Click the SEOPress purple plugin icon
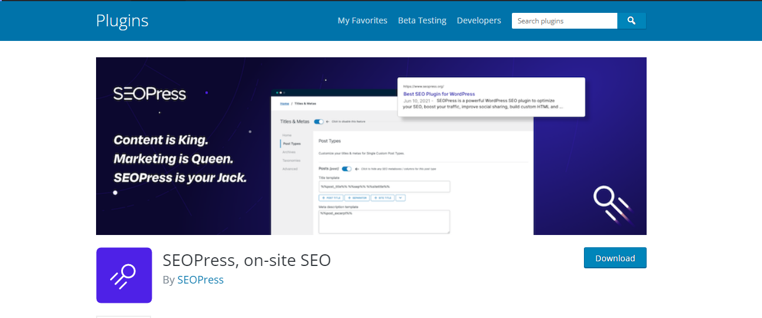Viewport: 762px width, 318px height. pyautogui.click(x=124, y=275)
